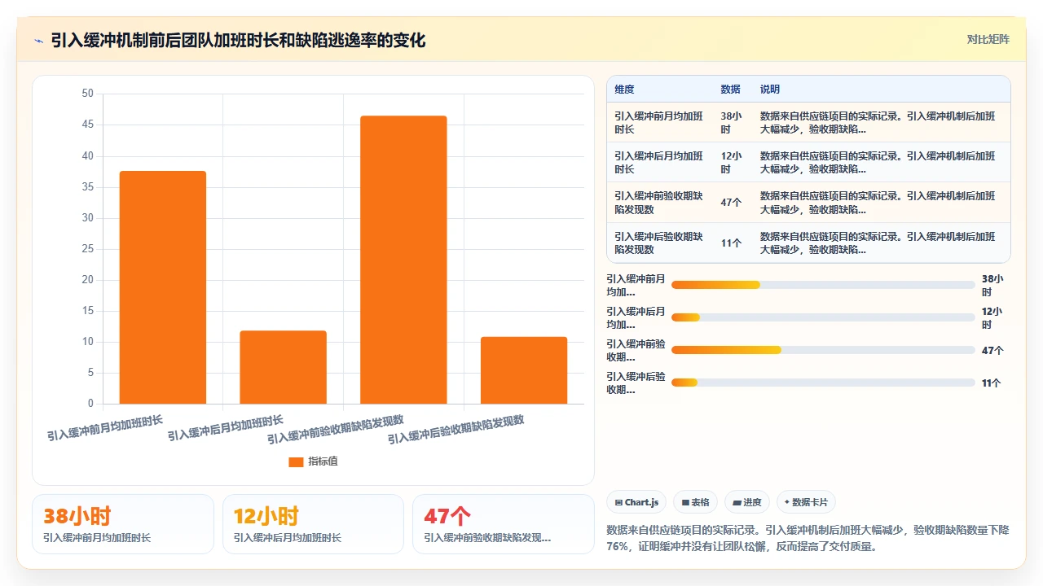Click table cell 引入缓冲后月均加班时长
The image size is (1043, 586).
659,162
